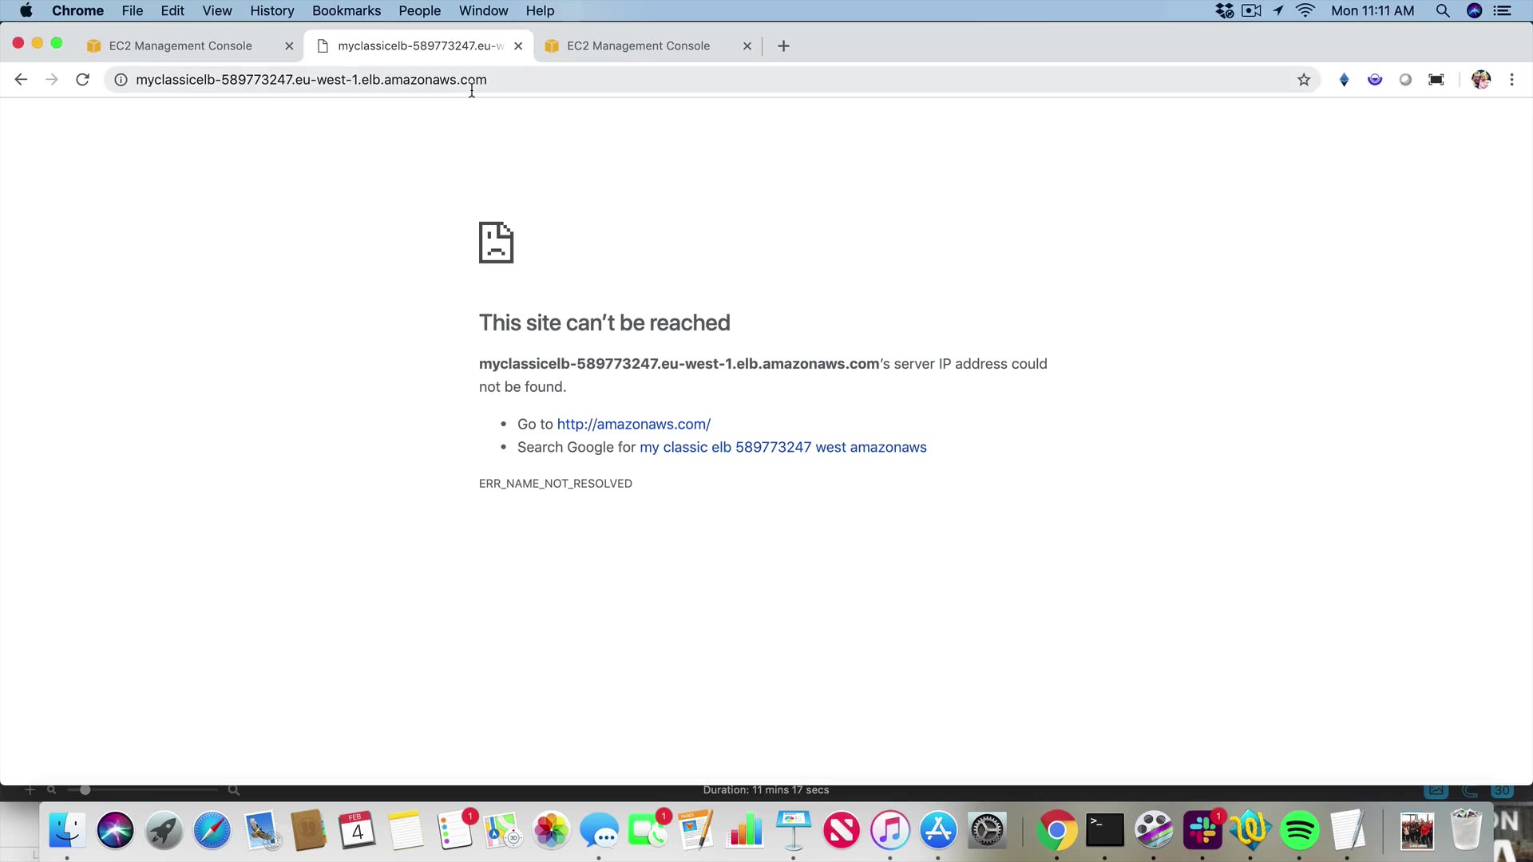Close the myclassicelb tab
The height and width of the screenshot is (862, 1533).
tap(518, 46)
